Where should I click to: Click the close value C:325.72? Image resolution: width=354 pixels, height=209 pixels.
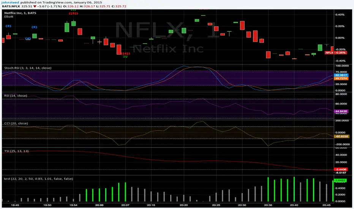(x=119, y=6)
